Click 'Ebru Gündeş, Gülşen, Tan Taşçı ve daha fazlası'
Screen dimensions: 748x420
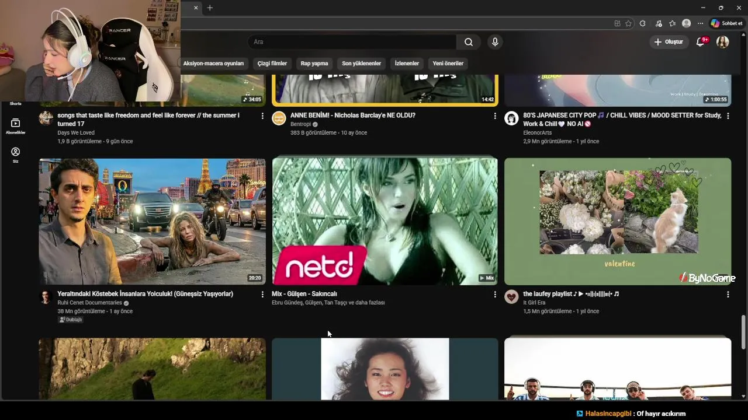click(328, 303)
